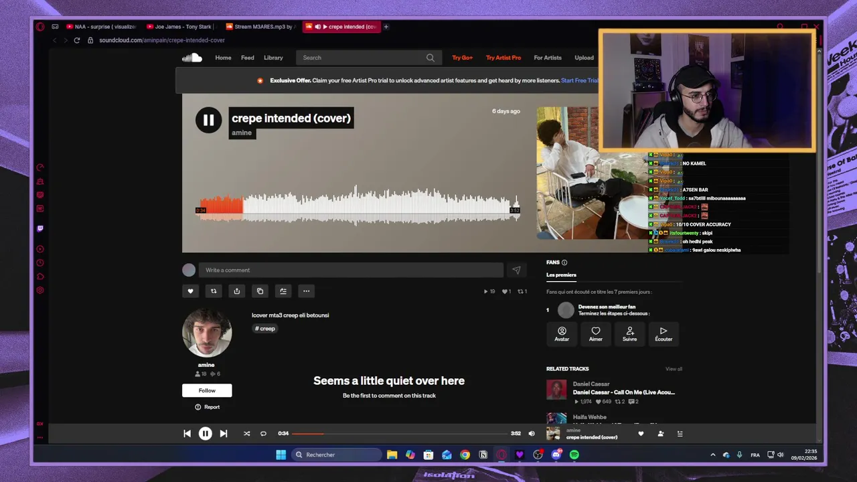Click the Écouter play step
The width and height of the screenshot is (857, 482).
664,334
